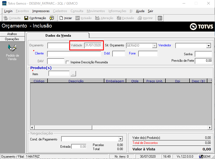215x159 pixels.
Task: Click the Cliente input field
Action: click(x=74, y=54)
